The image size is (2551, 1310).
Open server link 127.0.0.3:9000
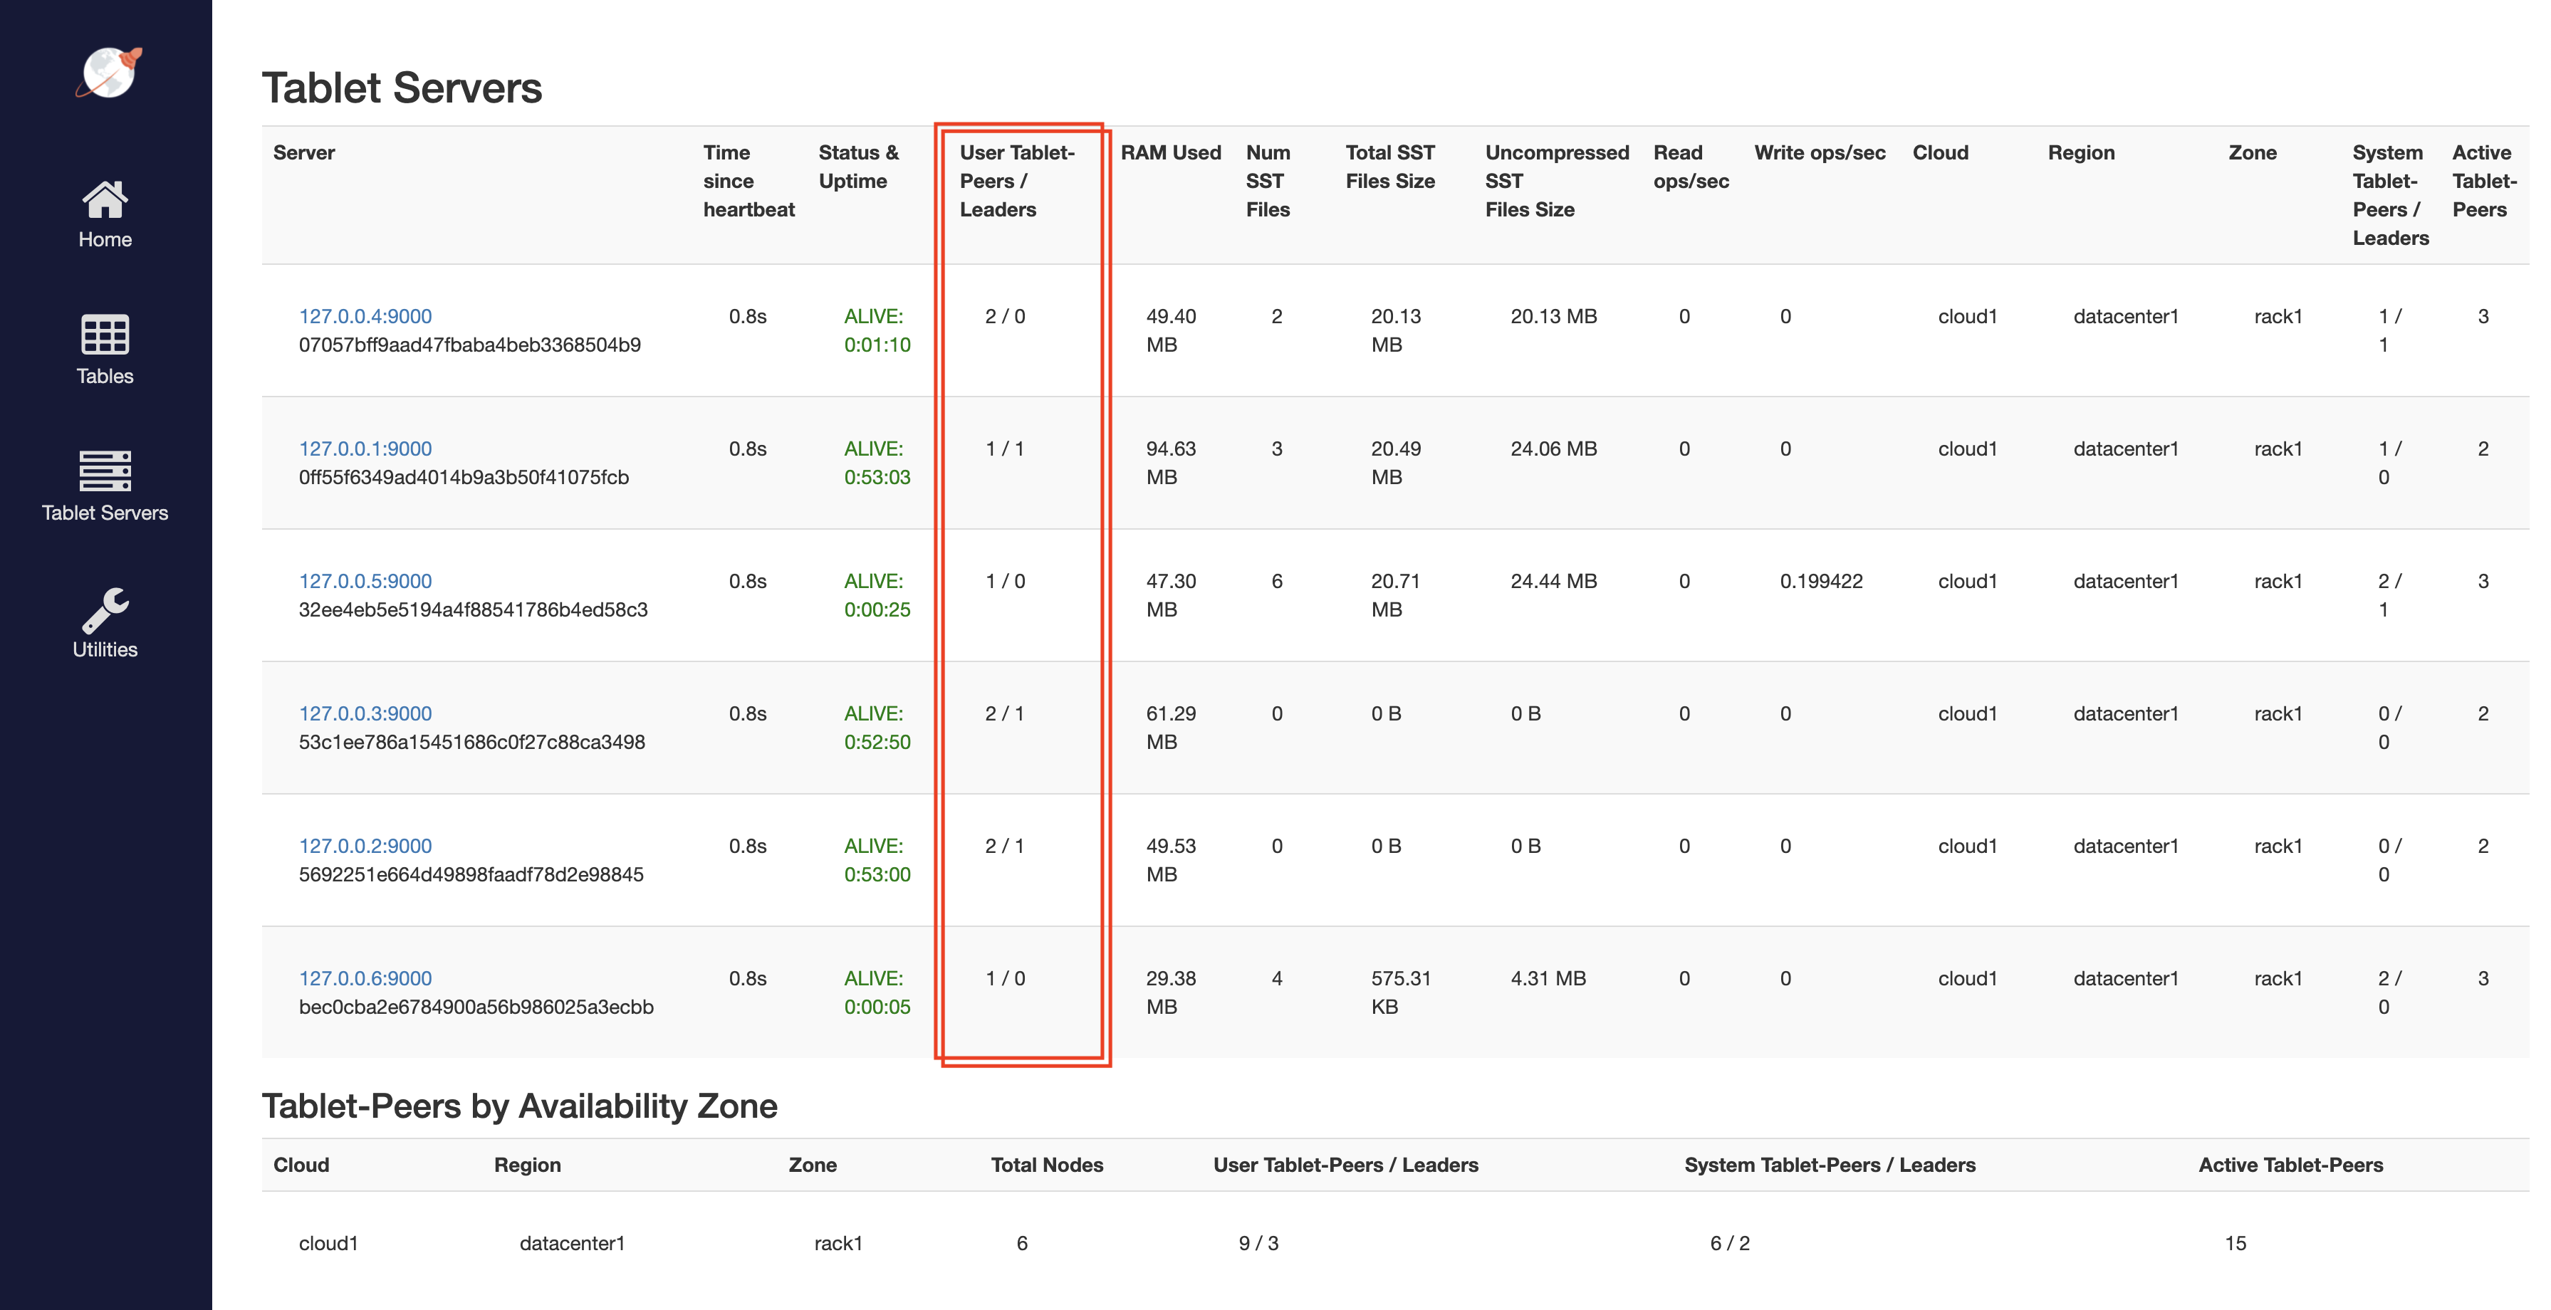[365, 714]
